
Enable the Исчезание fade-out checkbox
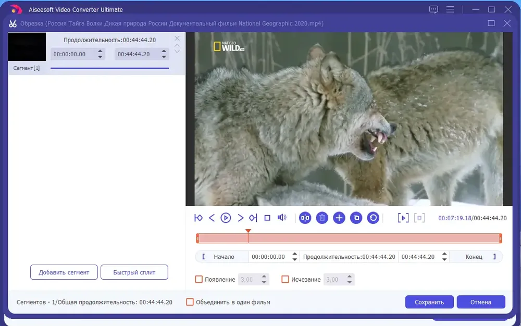coord(285,279)
